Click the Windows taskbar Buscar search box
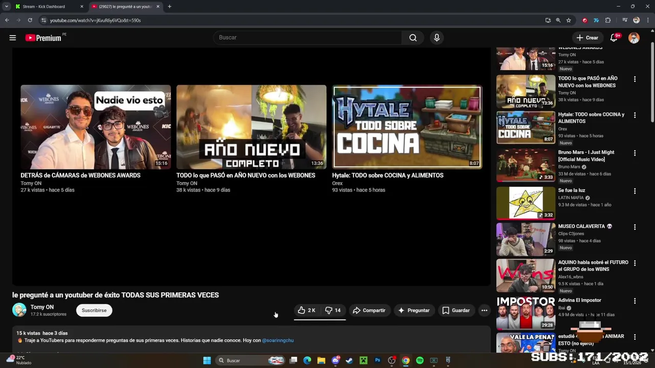 pos(251,360)
